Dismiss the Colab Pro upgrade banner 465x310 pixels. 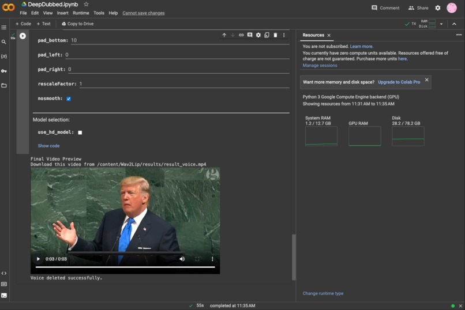426,80
